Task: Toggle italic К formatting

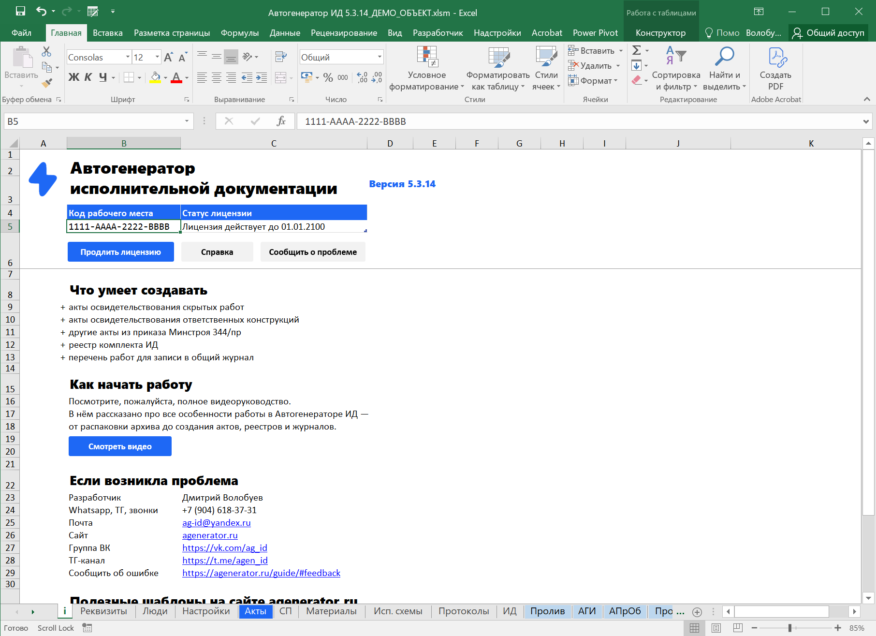Action: [88, 77]
